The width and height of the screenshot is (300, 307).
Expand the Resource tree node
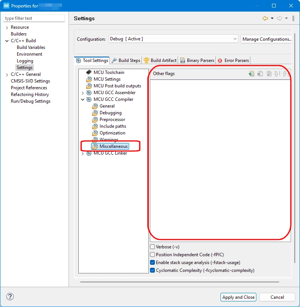click(7, 27)
